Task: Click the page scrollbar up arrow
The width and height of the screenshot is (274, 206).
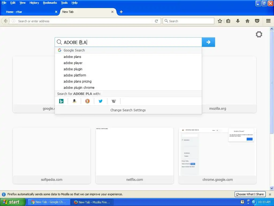Action: click(272, 28)
